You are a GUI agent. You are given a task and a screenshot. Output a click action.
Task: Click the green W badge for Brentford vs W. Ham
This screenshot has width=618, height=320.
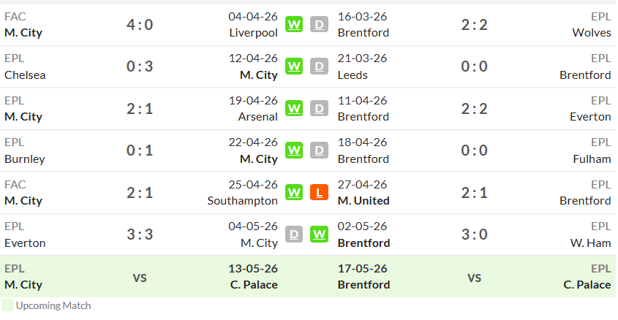[x=320, y=235]
